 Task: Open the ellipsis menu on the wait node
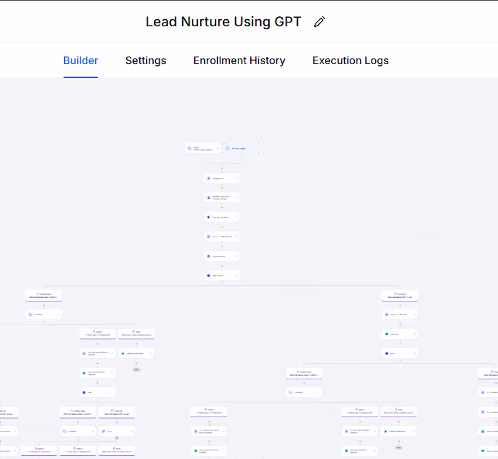pos(237,275)
